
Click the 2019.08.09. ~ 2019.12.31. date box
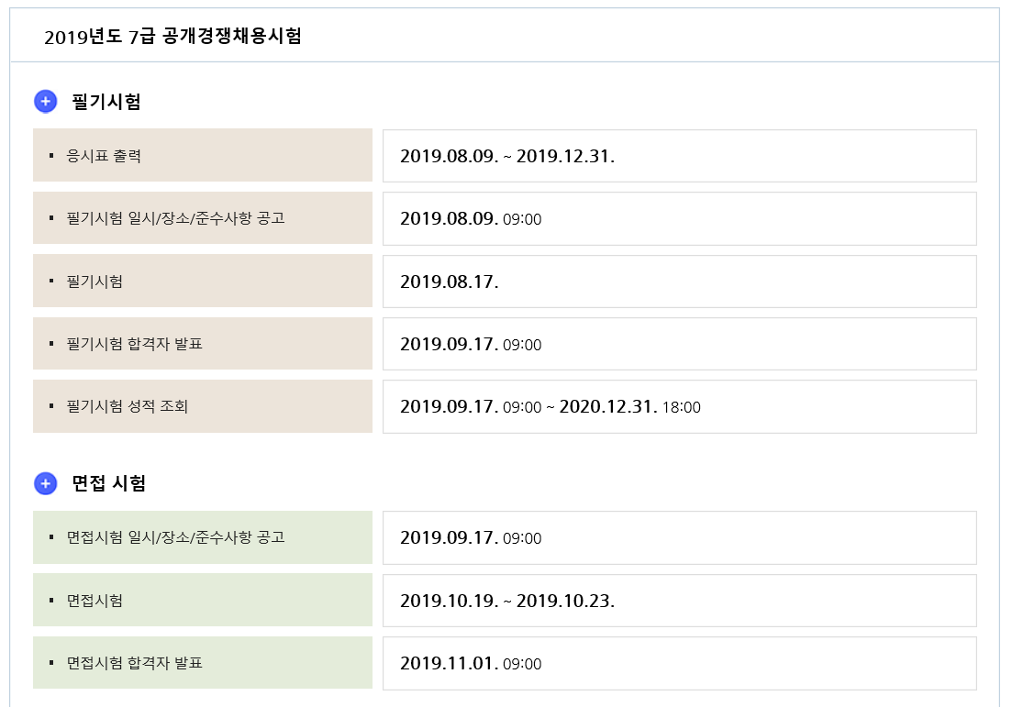tap(679, 156)
